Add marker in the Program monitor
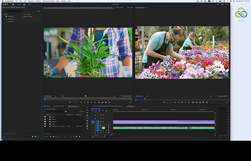The width and height of the screenshot is (251, 161). (x=164, y=102)
